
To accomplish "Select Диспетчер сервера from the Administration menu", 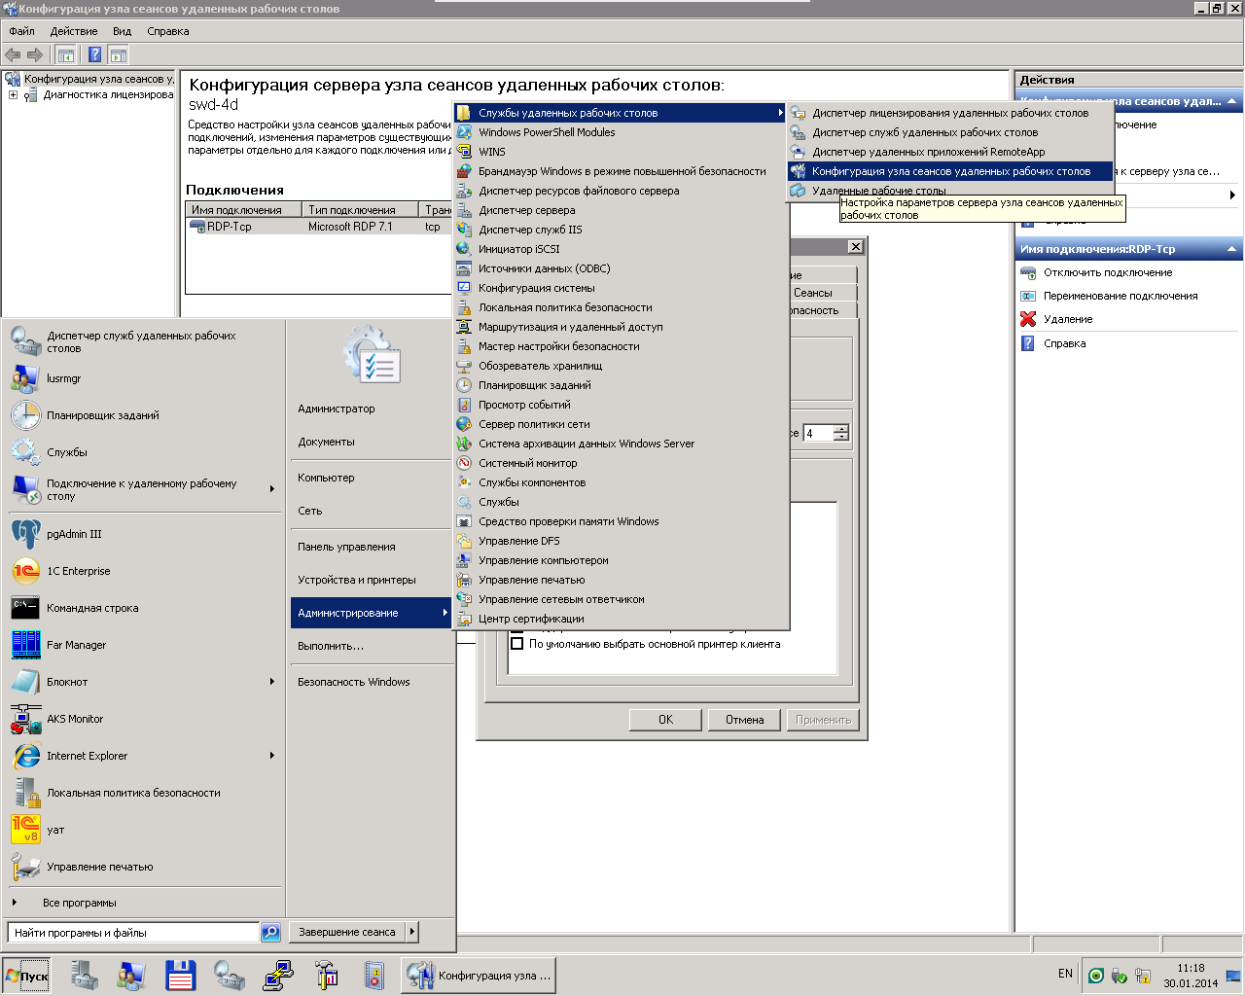I will (x=526, y=210).
